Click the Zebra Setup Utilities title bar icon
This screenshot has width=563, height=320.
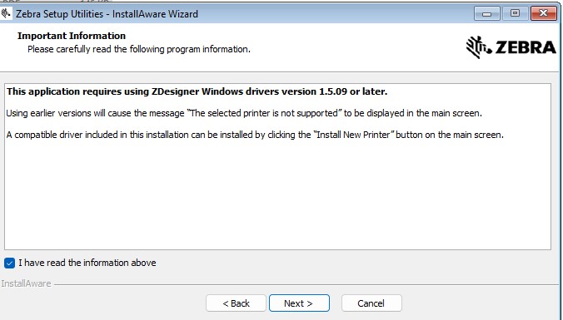coord(6,13)
